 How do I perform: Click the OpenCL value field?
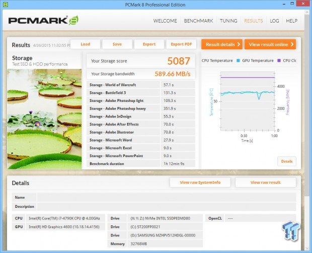tap(260, 218)
